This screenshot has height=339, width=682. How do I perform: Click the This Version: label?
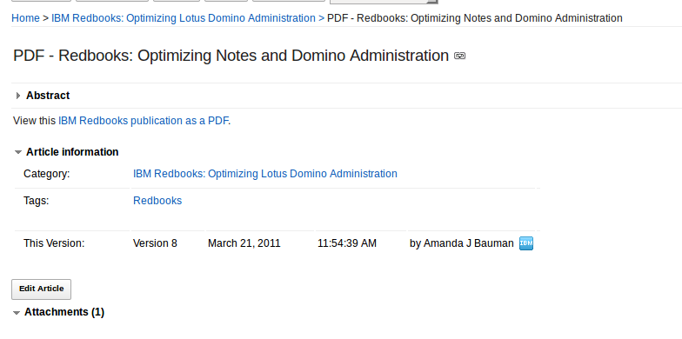[x=54, y=243]
